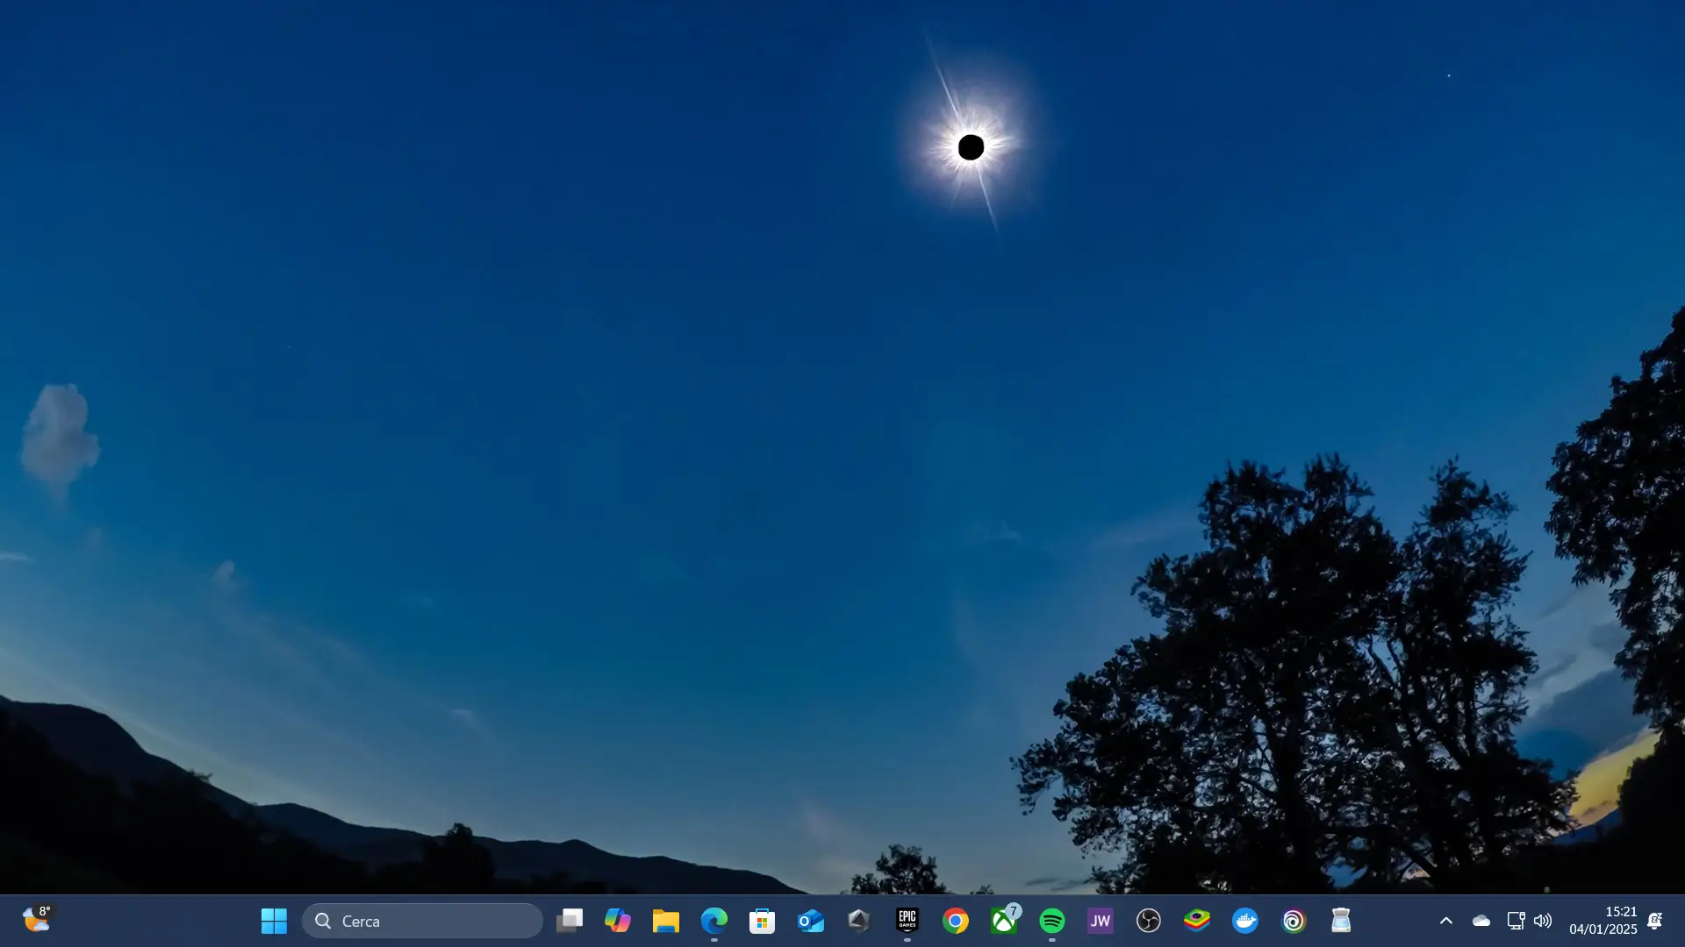Open OneDrive cloud tray icon

pos(1481,921)
